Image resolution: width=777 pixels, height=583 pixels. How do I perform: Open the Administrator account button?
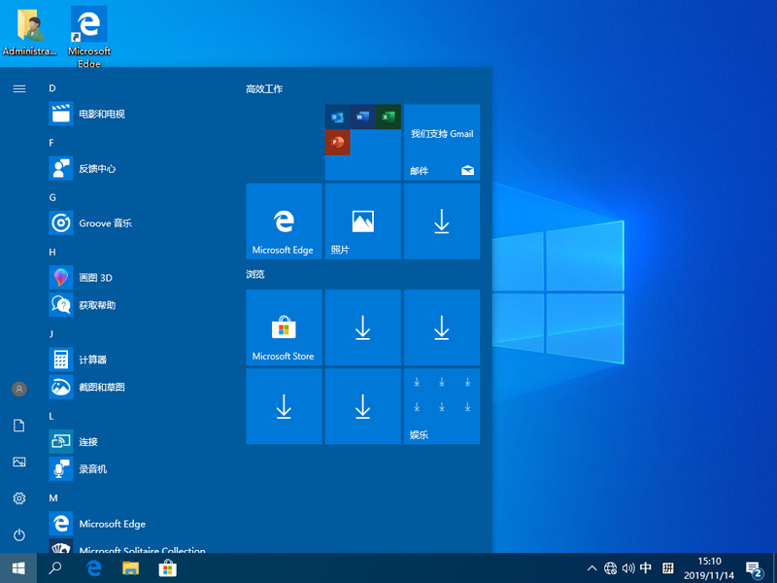[x=18, y=389]
